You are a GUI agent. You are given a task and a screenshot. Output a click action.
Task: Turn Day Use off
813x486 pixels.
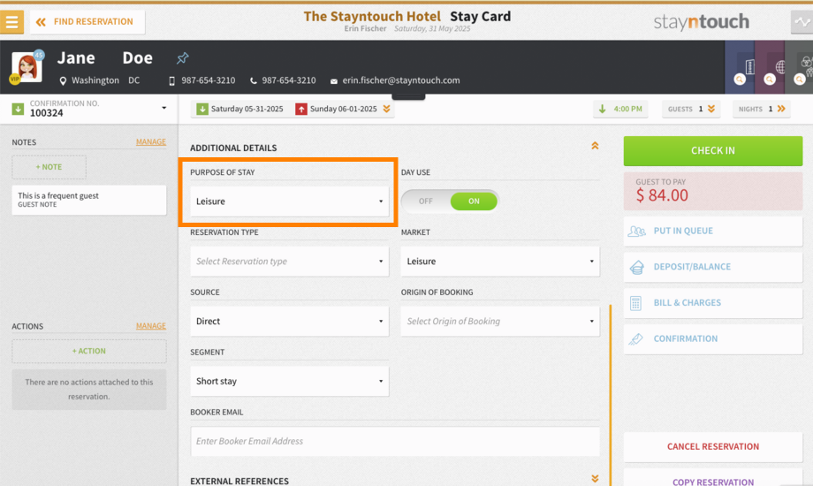point(426,201)
